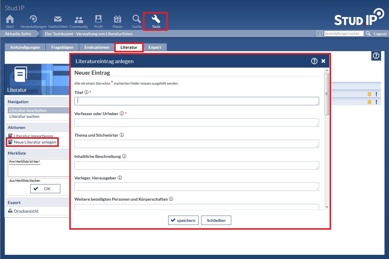Open Nachrichten envelope icon
Screen dimensions: 389x259
click(x=58, y=19)
